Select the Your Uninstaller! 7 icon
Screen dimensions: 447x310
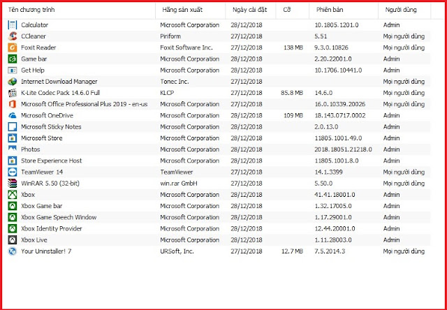pyautogui.click(x=13, y=251)
